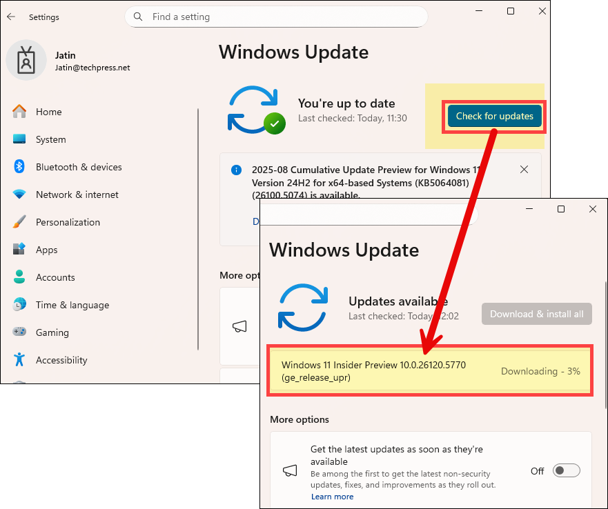This screenshot has width=608, height=509.
Task: Click the Learn more link
Action: pyautogui.click(x=332, y=497)
